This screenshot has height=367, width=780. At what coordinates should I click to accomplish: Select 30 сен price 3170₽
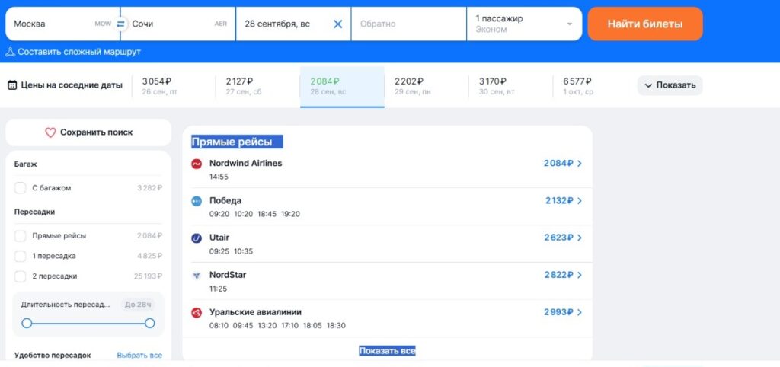pyautogui.click(x=510, y=86)
